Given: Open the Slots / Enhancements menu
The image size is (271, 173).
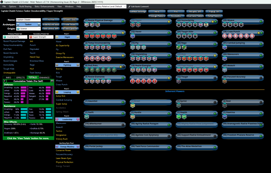Looking at the screenshot, I should 44,6.
